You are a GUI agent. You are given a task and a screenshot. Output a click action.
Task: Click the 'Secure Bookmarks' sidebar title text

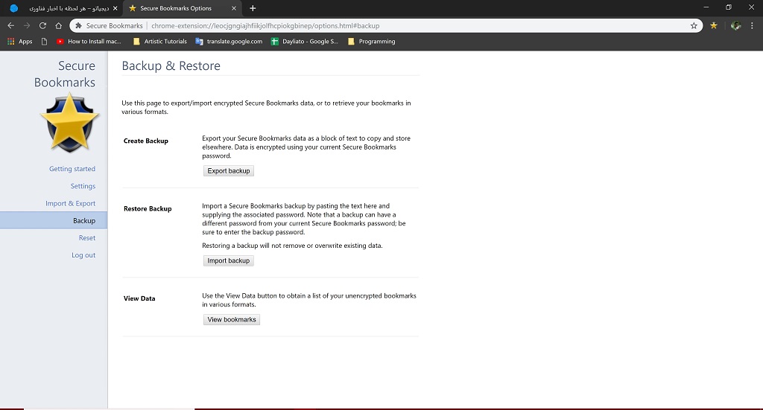(65, 74)
